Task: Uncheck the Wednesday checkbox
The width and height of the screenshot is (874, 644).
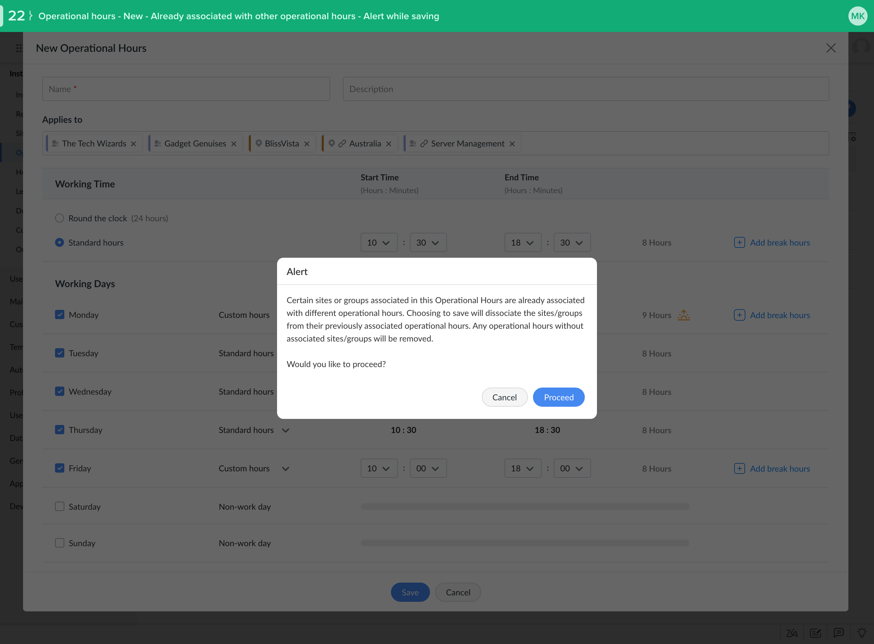Action: point(60,391)
